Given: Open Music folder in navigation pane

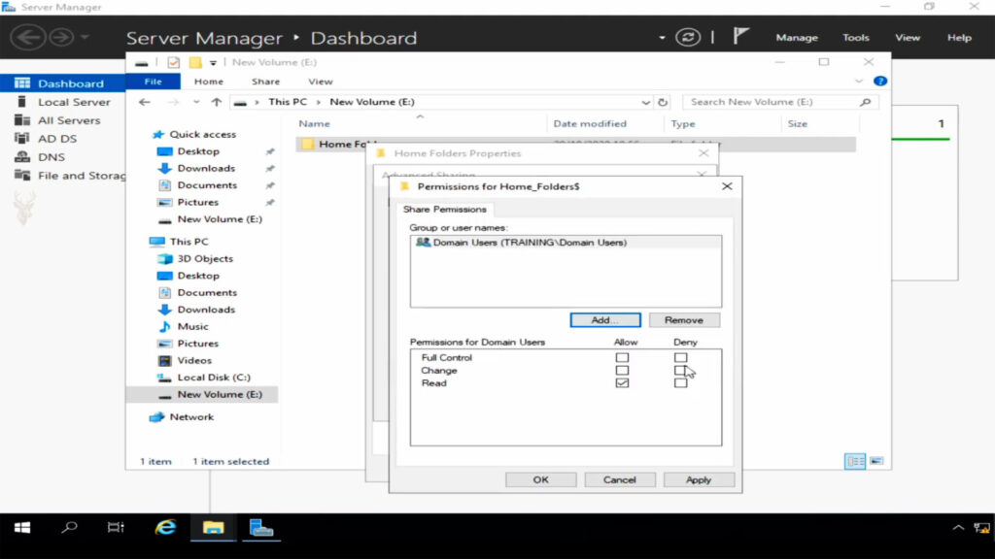Looking at the screenshot, I should click(192, 326).
